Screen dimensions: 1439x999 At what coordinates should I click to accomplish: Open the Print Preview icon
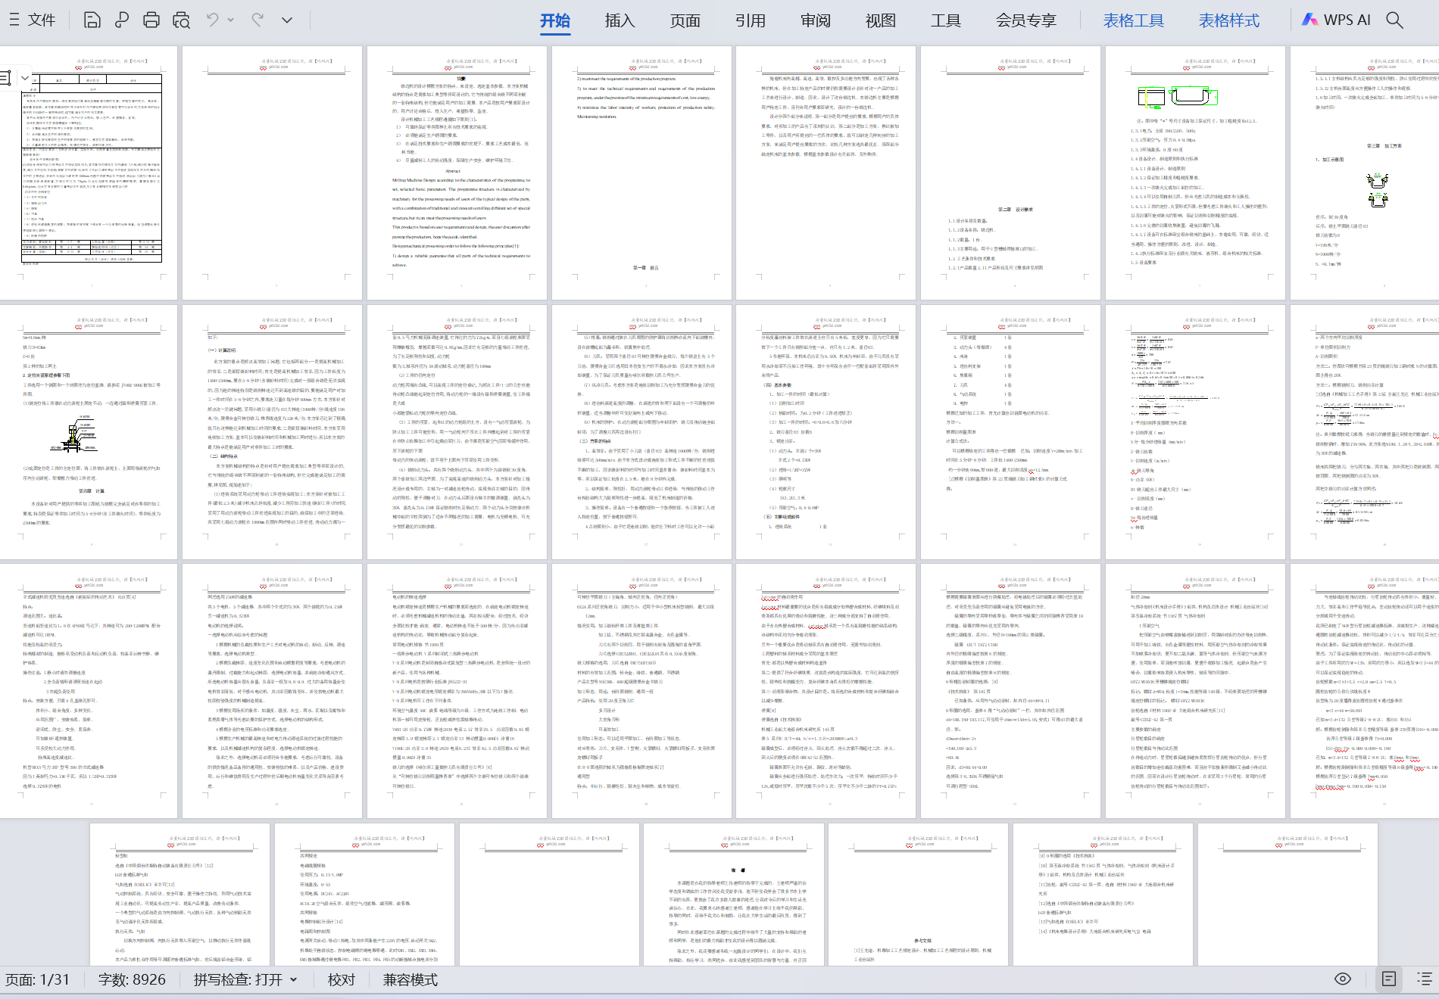coord(181,20)
